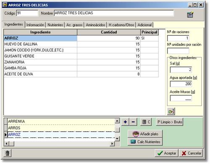This screenshot has height=164, width=210.
Task: Click the row selector beside ARROS
Action: click(6, 128)
